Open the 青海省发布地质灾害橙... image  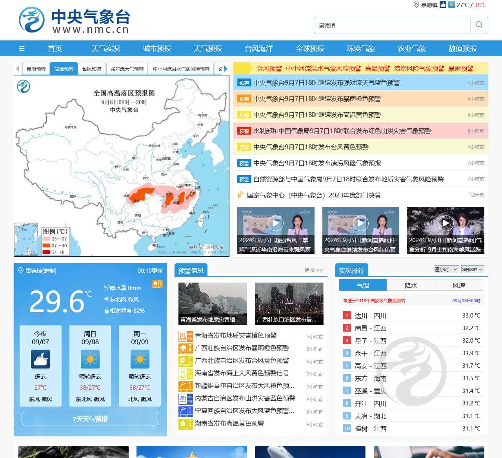point(213,304)
